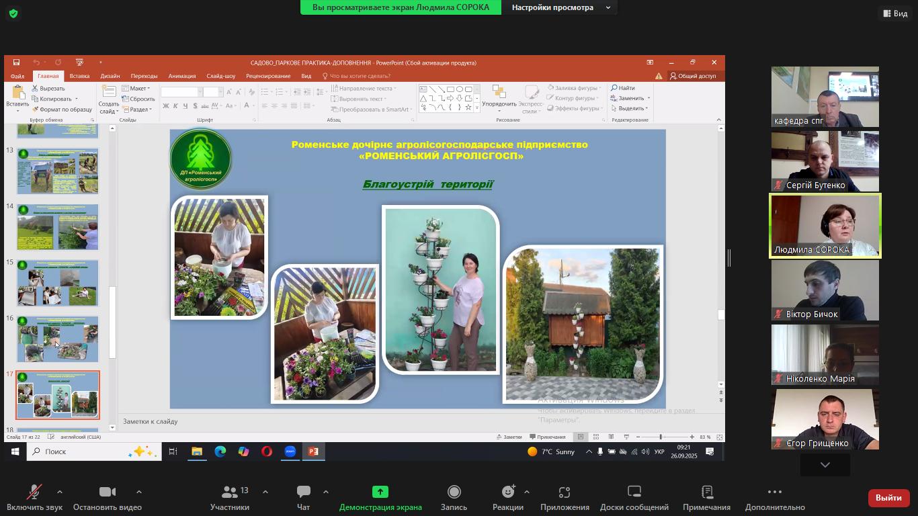Viewport: 918px width, 516px height.
Task: Switch layout using the Вид button
Action: (x=893, y=13)
